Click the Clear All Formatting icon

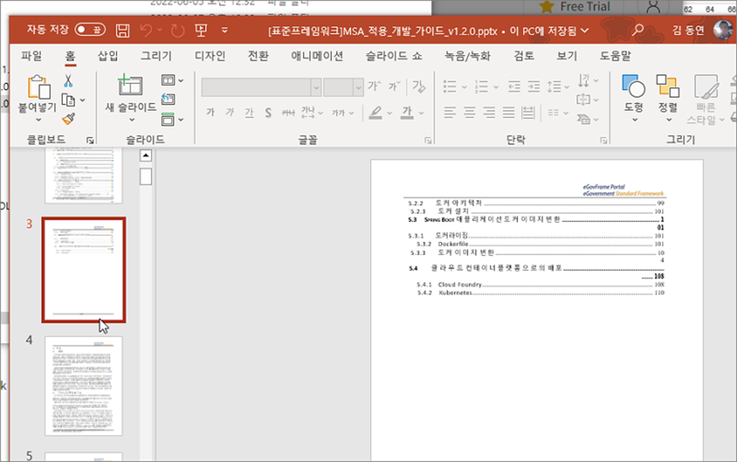(x=419, y=87)
